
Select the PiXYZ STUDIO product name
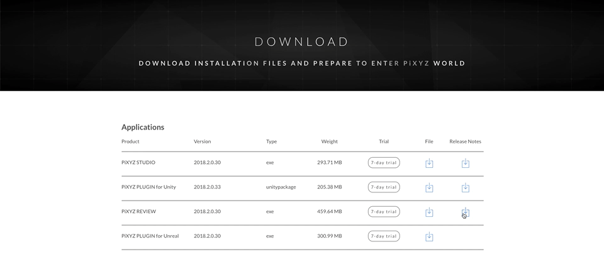pyautogui.click(x=138, y=163)
